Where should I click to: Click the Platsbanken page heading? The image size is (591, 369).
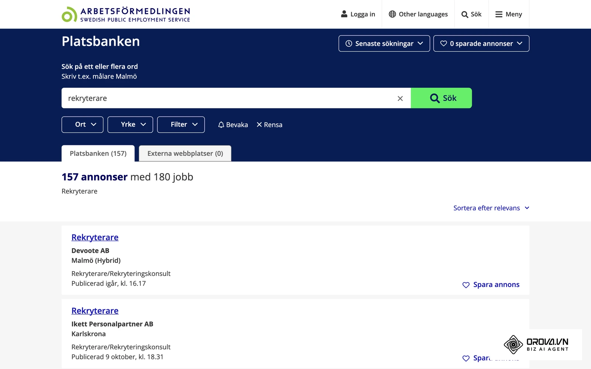(101, 41)
